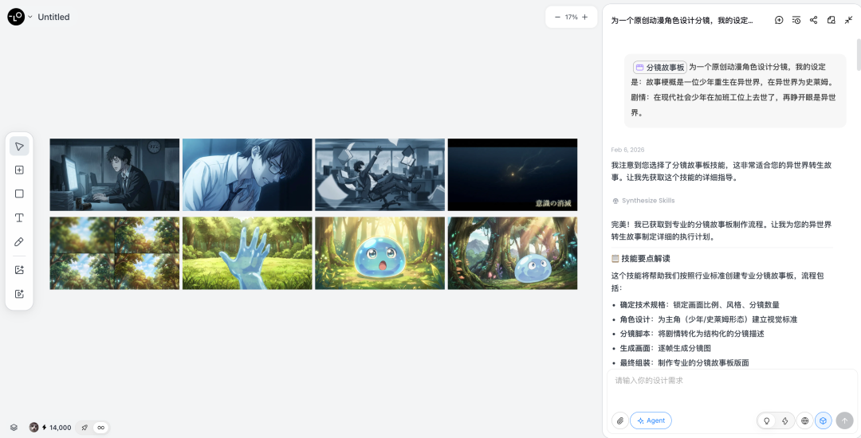Select the four-panel forest sky frame

pos(115,253)
